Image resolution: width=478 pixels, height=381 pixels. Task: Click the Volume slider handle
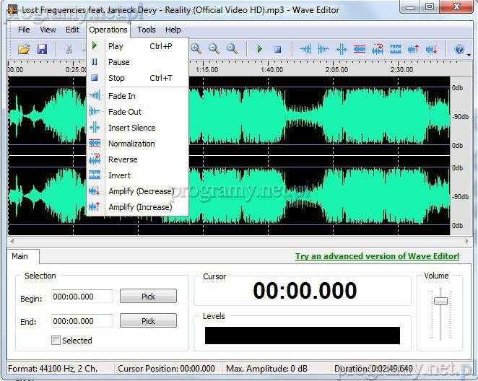440,301
